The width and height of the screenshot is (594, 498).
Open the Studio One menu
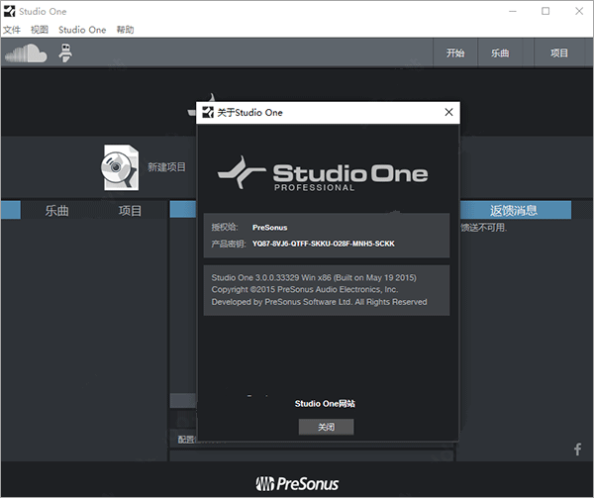tap(82, 30)
